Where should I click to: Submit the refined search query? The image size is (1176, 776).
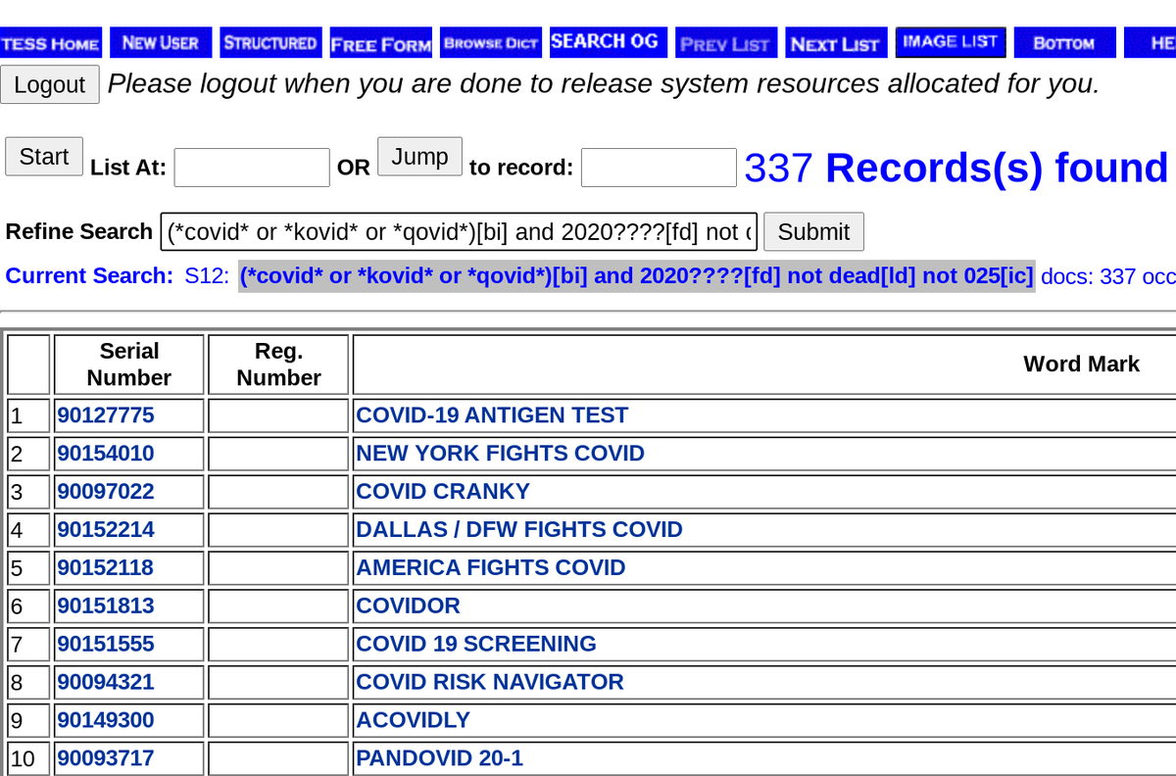tap(813, 231)
